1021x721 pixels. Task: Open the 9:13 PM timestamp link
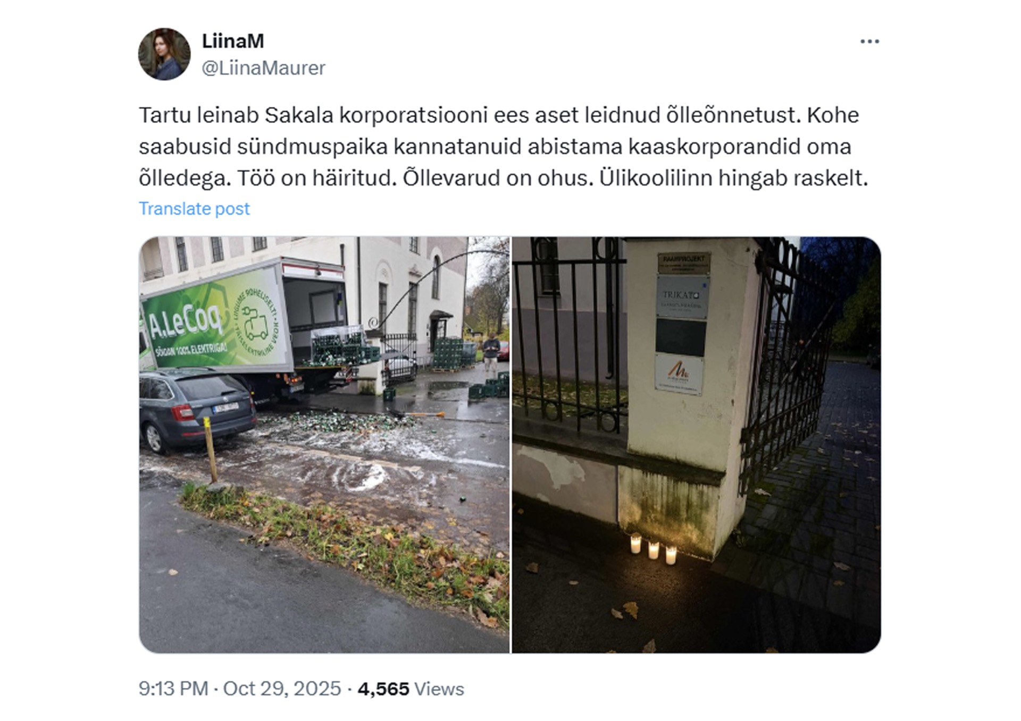click(x=173, y=689)
